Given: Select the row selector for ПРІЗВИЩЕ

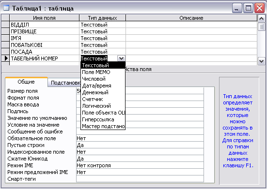Looking at the screenshot, I should (x=5, y=31).
